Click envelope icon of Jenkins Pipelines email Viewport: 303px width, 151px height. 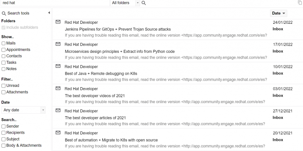(x=58, y=22)
